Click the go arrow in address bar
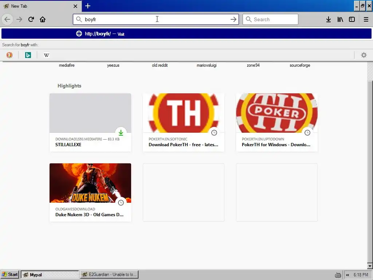Viewport: 373px width, 280px height. point(233,19)
